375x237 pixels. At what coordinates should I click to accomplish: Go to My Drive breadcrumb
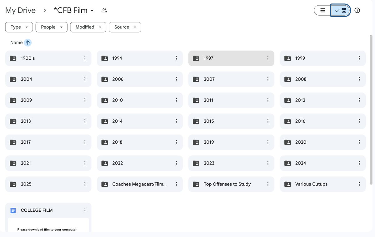point(20,10)
